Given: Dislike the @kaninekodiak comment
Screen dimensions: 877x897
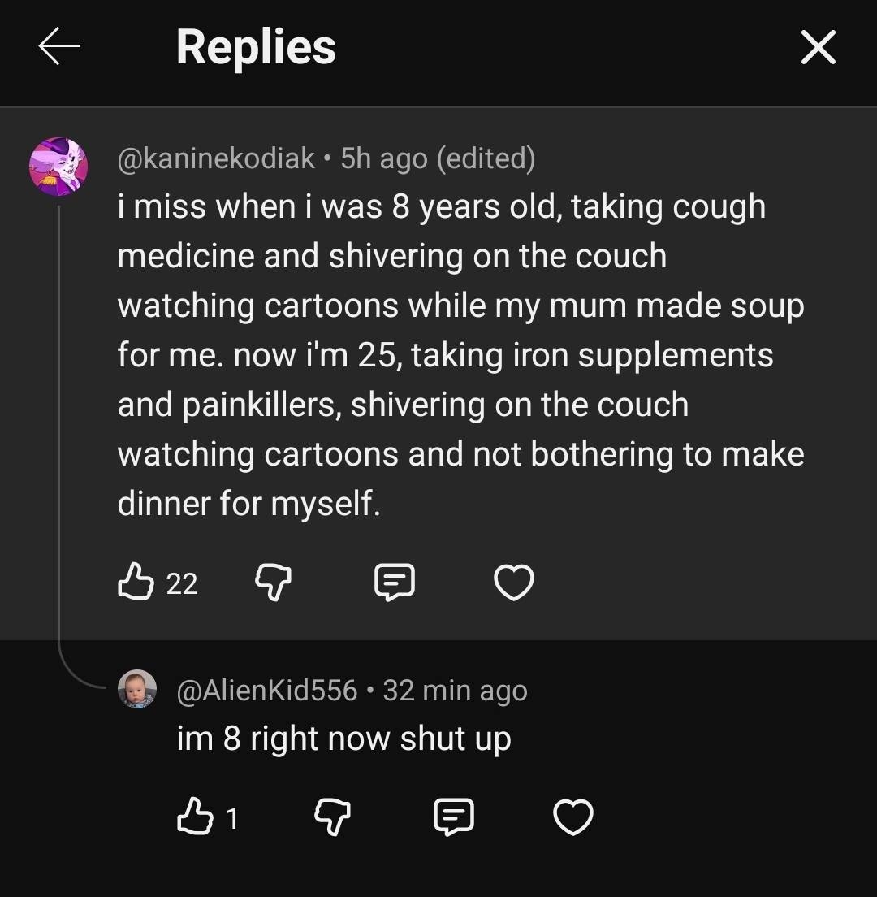Looking at the screenshot, I should [x=273, y=583].
